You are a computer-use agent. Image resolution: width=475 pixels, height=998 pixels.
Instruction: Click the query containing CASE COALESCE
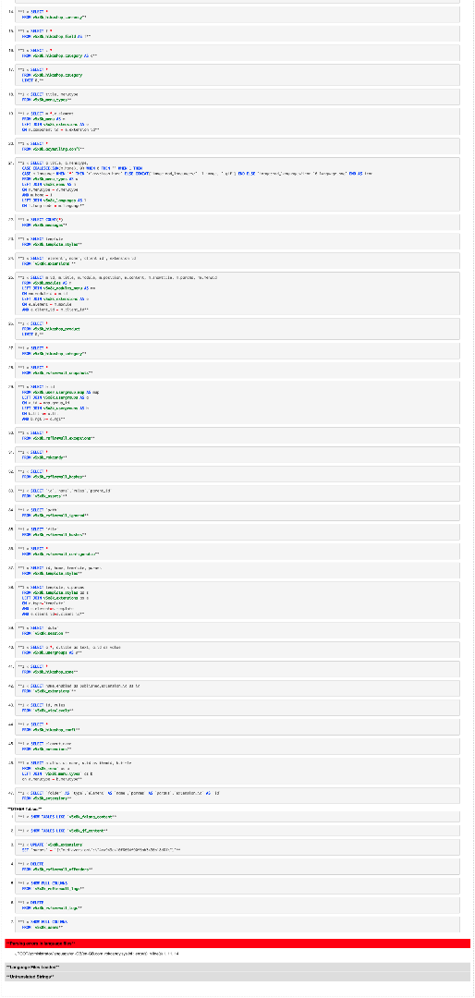(x=237, y=185)
